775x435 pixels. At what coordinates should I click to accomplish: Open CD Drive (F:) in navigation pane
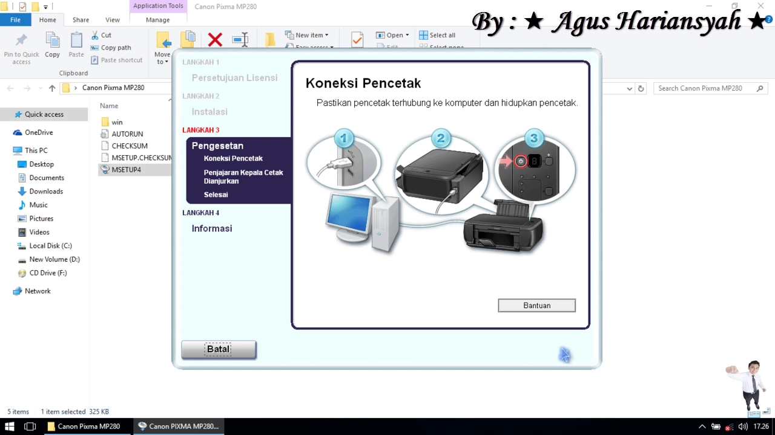[48, 273]
